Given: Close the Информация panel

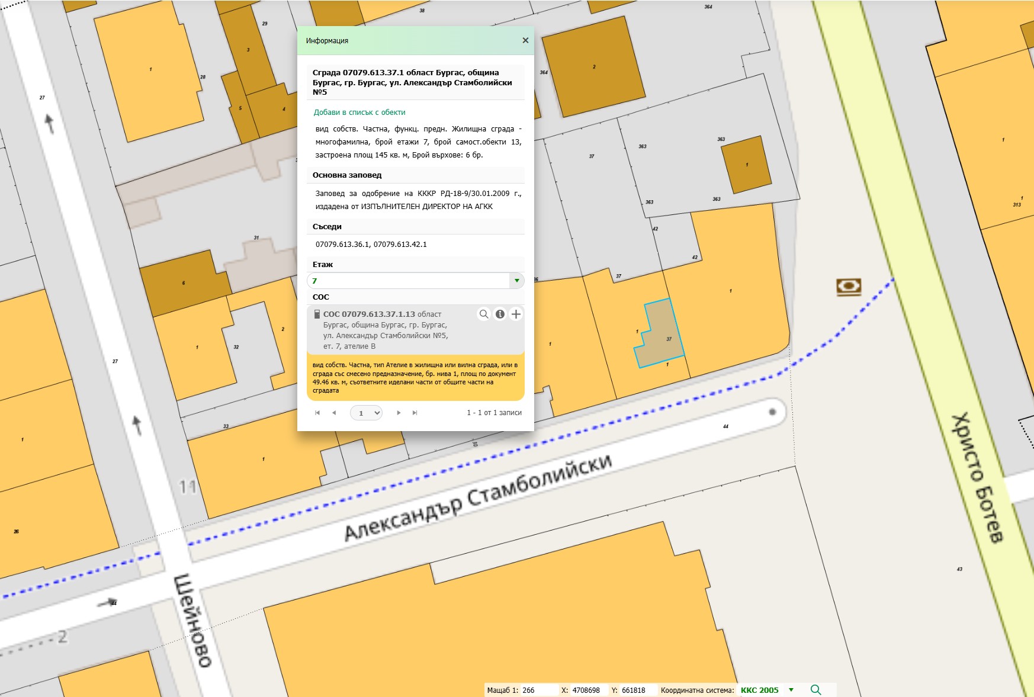Looking at the screenshot, I should click(525, 40).
